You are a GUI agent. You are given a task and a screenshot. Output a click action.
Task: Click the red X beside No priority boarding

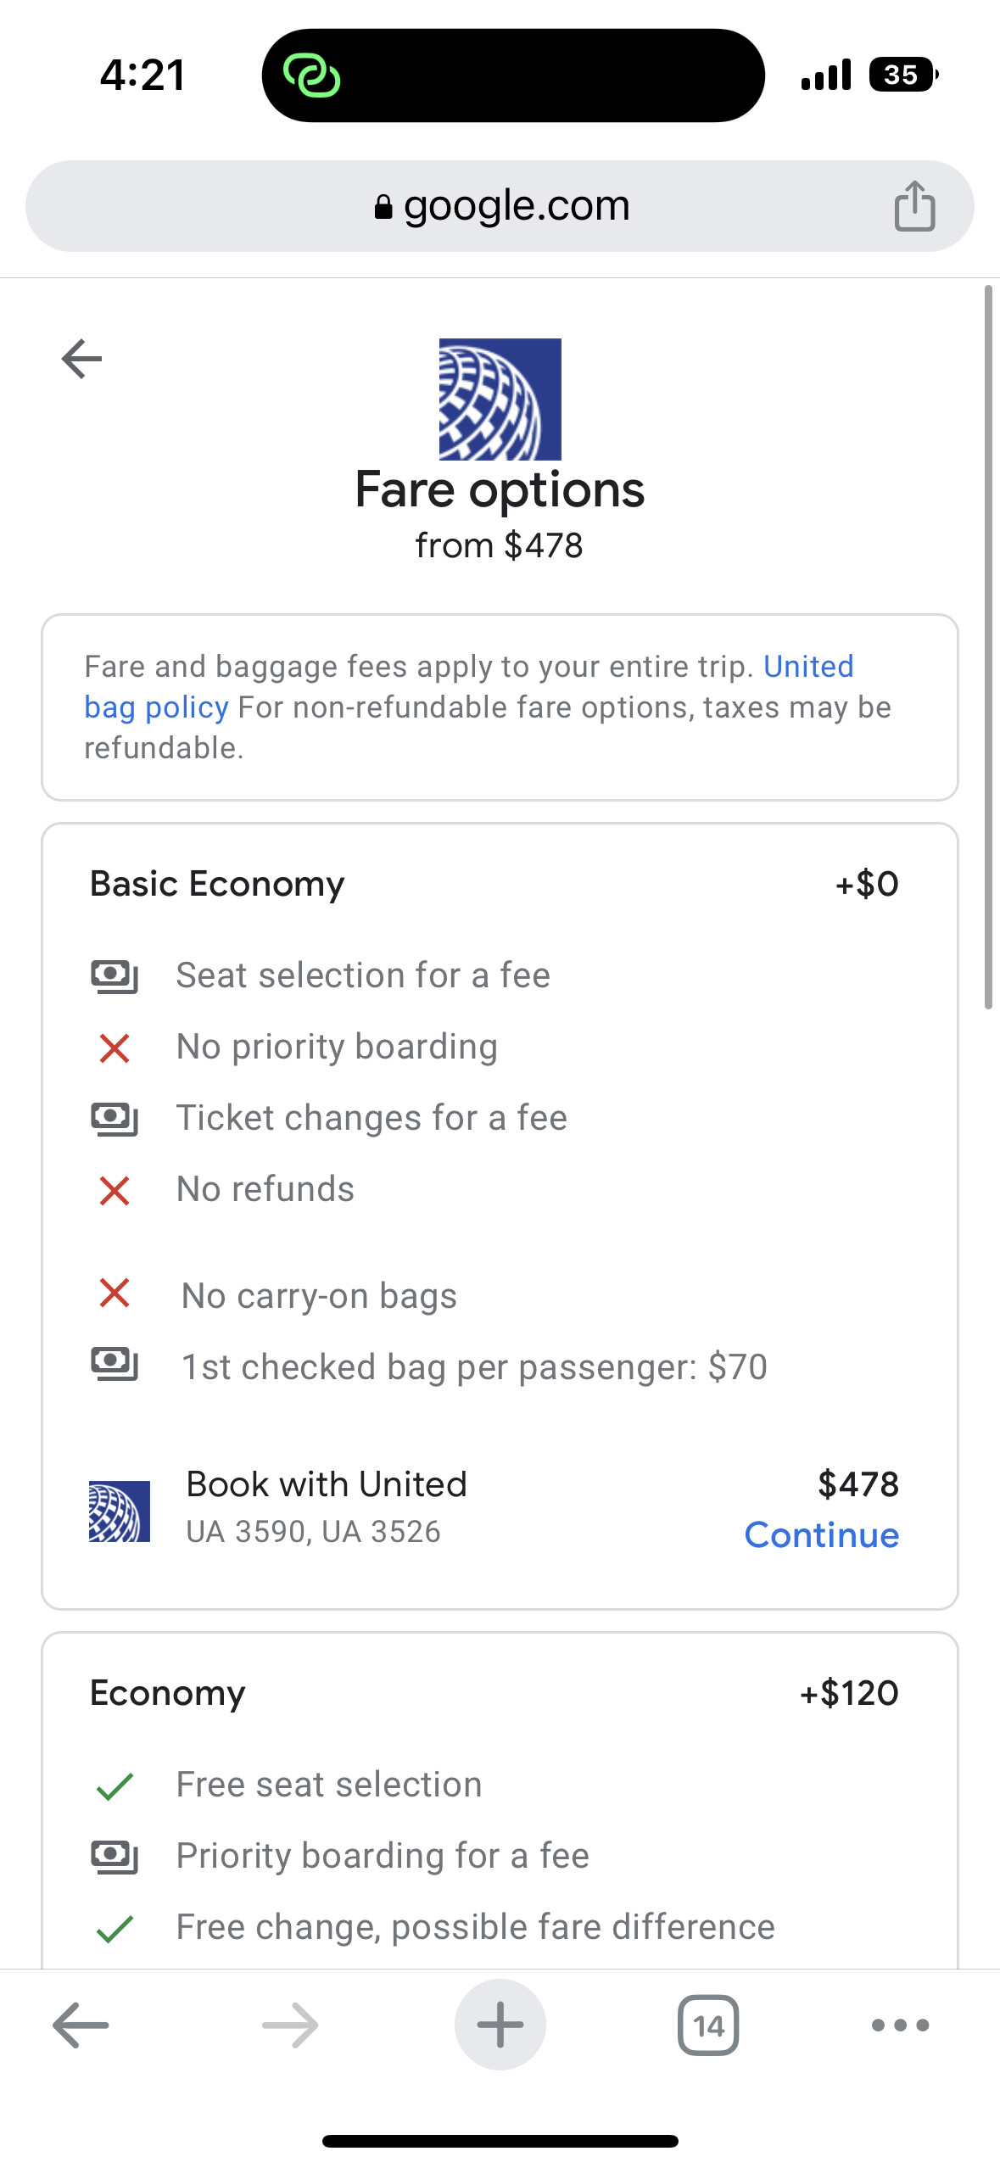[115, 1047]
